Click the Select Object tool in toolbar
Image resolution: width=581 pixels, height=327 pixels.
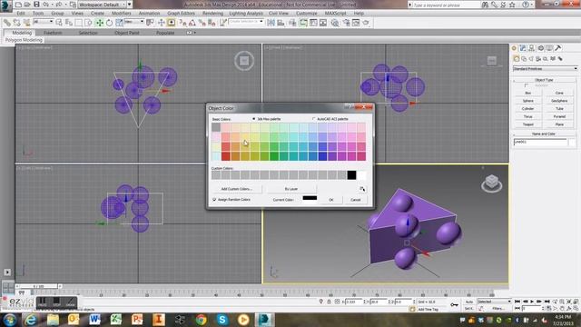tap(59, 23)
